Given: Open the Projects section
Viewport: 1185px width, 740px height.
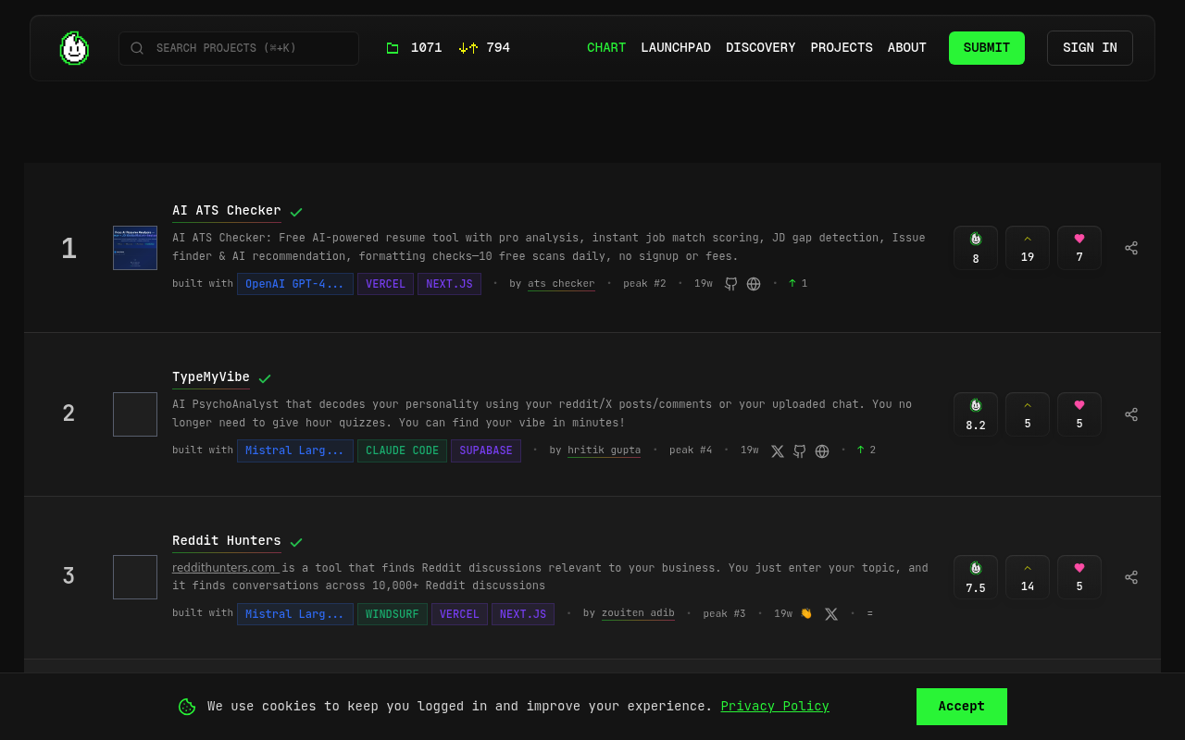Looking at the screenshot, I should 842,48.
